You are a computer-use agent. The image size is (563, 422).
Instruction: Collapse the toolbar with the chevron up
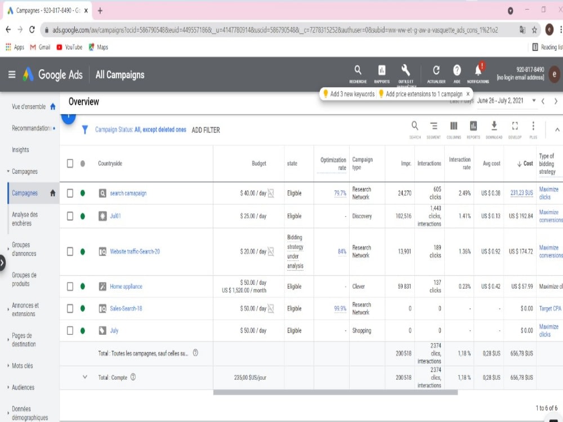557,129
